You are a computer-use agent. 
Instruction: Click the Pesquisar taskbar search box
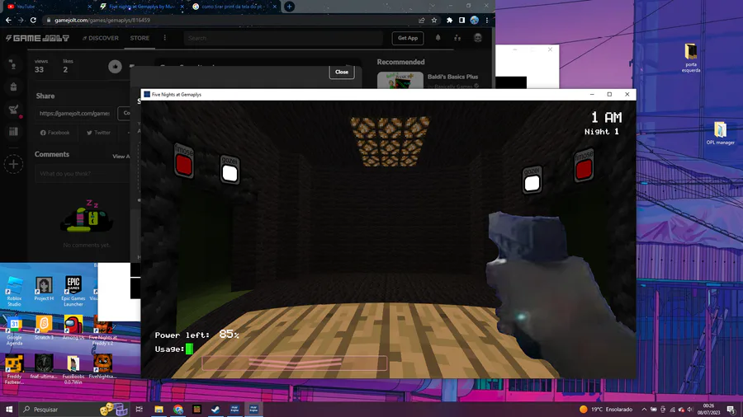point(74,409)
